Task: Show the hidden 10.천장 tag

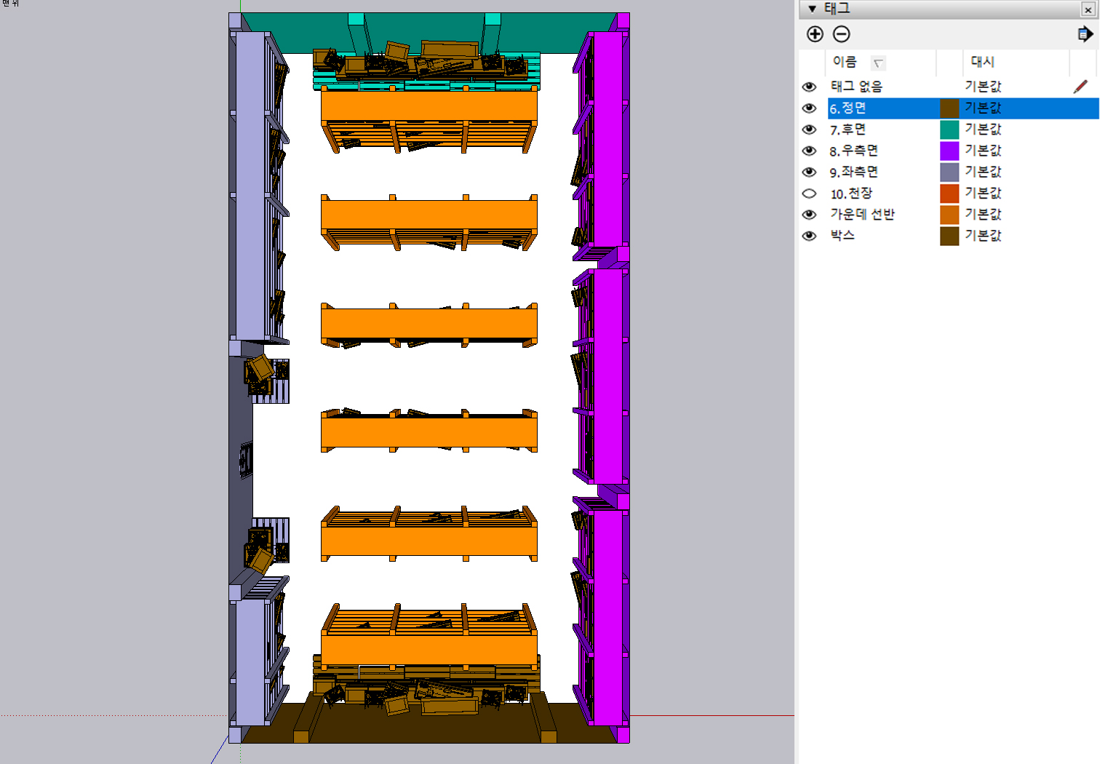Action: (809, 194)
